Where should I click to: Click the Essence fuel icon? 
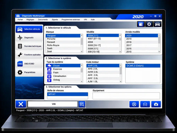[49, 69]
